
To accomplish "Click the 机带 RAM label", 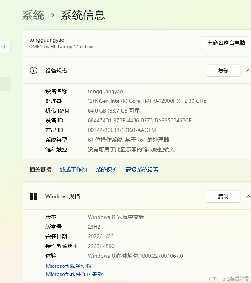I will click(x=57, y=111).
